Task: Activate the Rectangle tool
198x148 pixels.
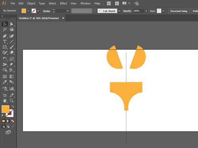Action: coord(5,48)
